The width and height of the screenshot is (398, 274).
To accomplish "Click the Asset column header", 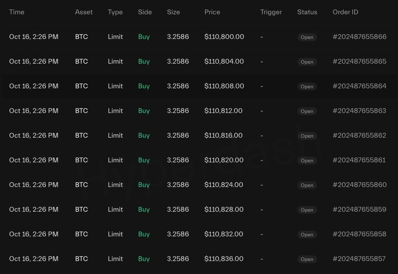I will pos(84,12).
